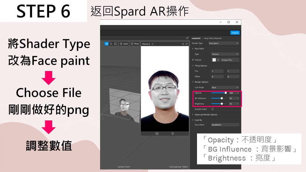Collapse the Face Paint section

click(193, 49)
